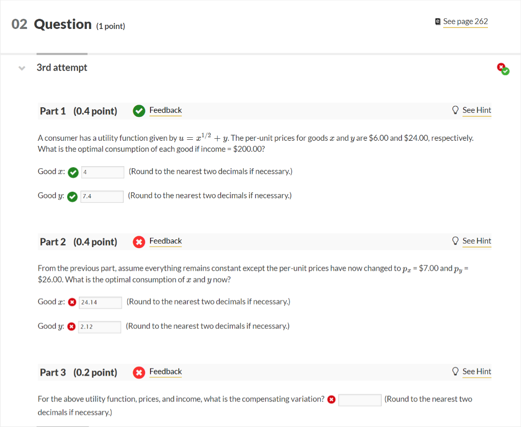Click the Part 2 lightbulb hint icon
Viewport: 521px width, 427px height.
coord(455,241)
